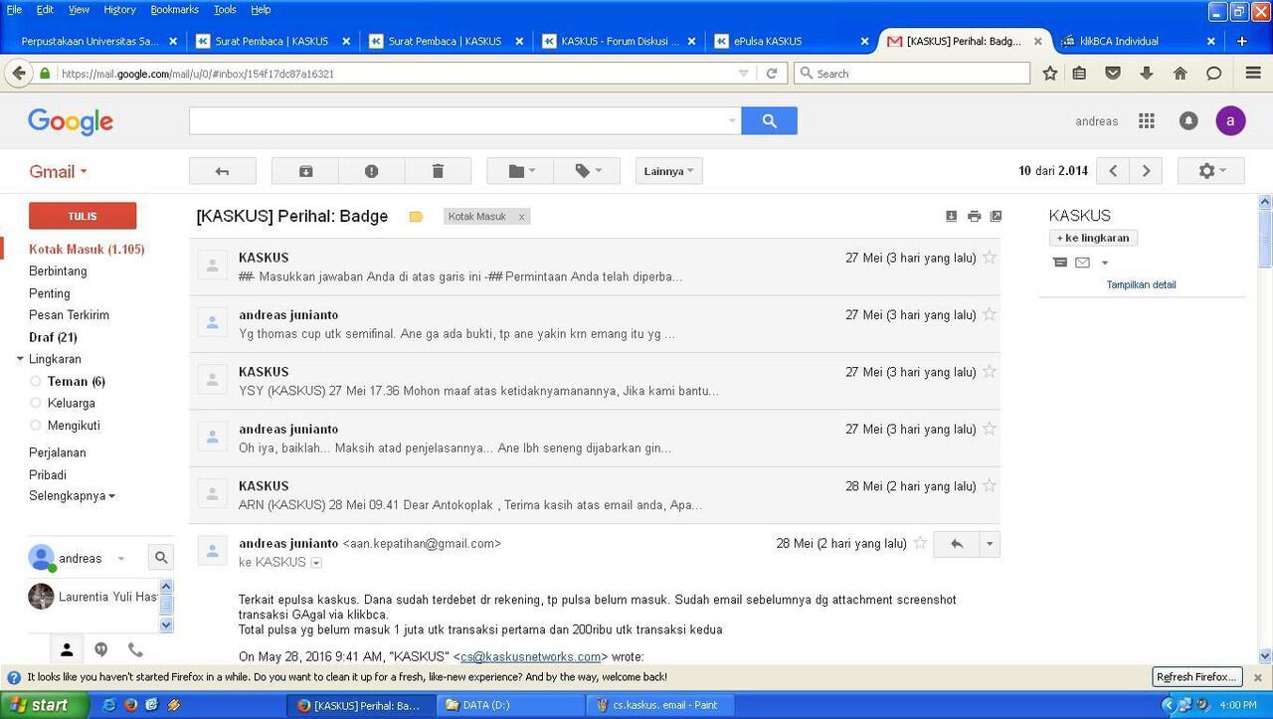The width and height of the screenshot is (1273, 719).
Task: Open the Google apps grid
Action: [x=1147, y=120]
